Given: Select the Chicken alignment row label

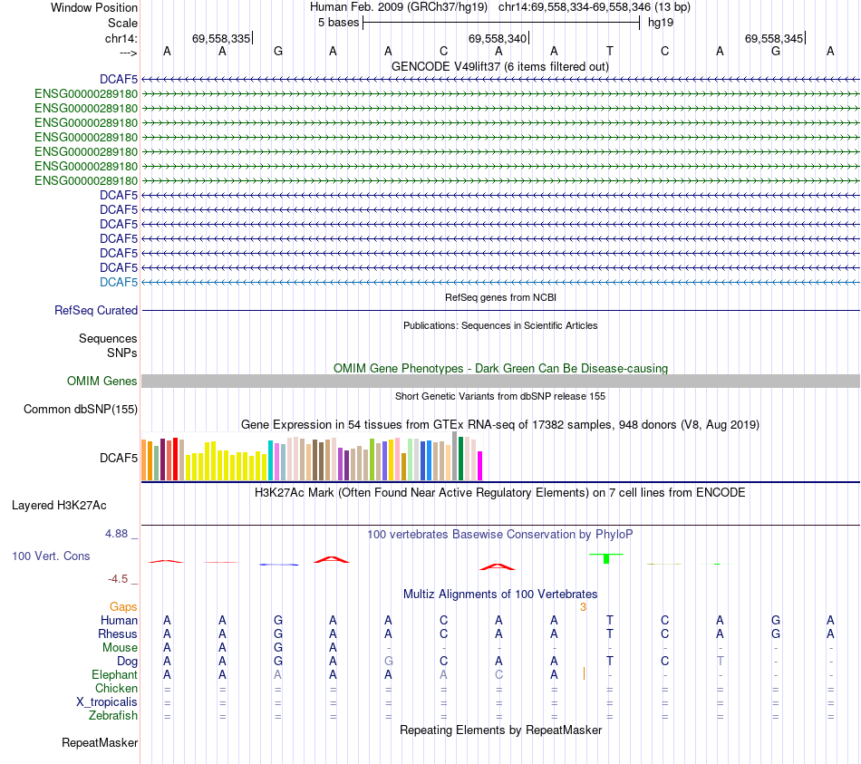Looking at the screenshot, I should pos(116,688).
